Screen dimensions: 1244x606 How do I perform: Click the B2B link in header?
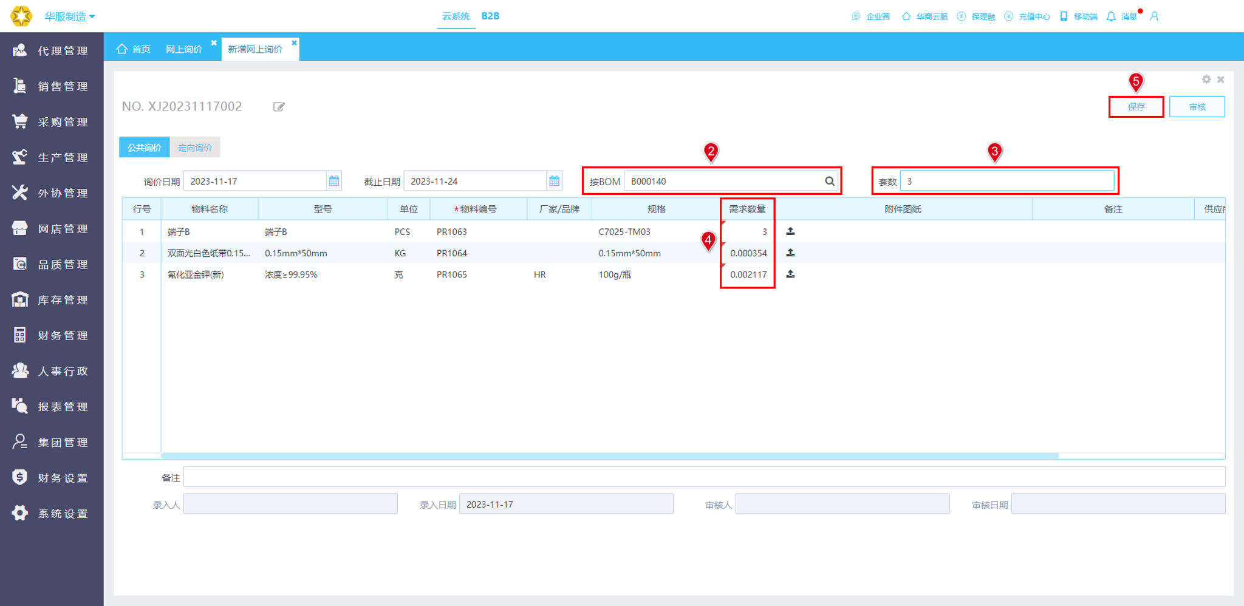(490, 16)
